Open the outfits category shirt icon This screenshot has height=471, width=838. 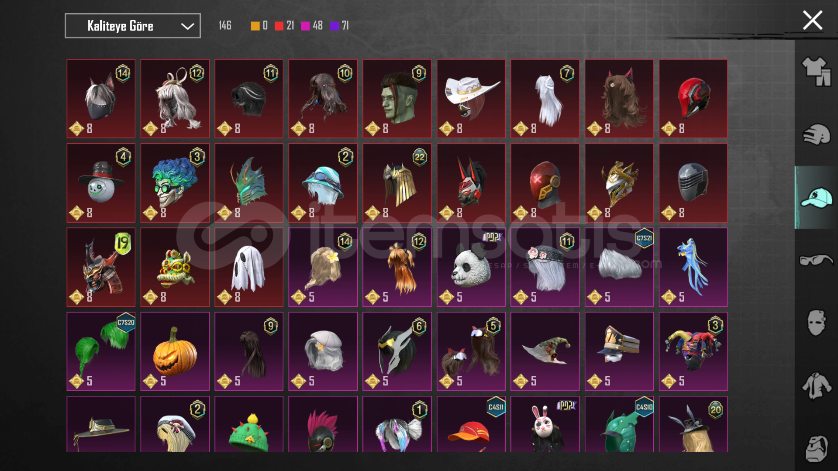[816, 72]
